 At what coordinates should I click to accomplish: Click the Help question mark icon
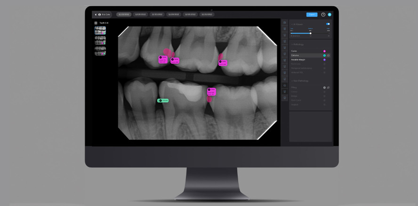[323, 15]
